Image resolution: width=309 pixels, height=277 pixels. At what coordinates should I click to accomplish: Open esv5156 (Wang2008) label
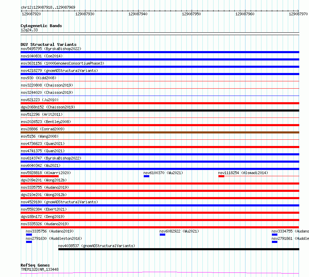pos(40,136)
